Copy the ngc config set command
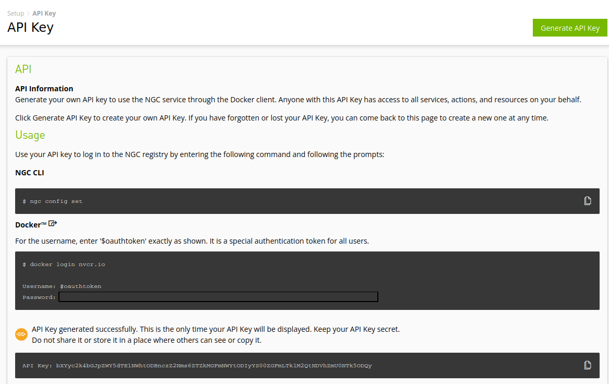Image resolution: width=609 pixels, height=384 pixels. click(x=587, y=201)
